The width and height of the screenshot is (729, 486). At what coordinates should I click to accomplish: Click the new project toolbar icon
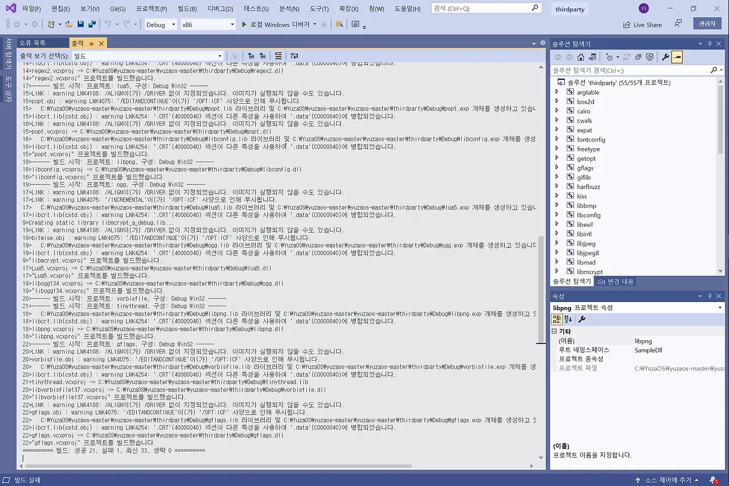(x=51, y=24)
